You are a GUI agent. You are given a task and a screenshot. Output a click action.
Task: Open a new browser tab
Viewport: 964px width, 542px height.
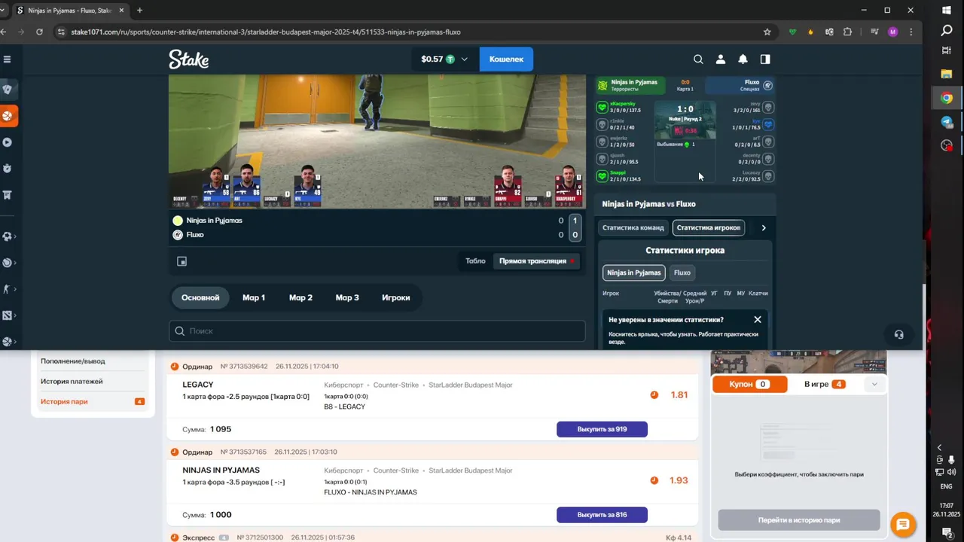coord(139,11)
